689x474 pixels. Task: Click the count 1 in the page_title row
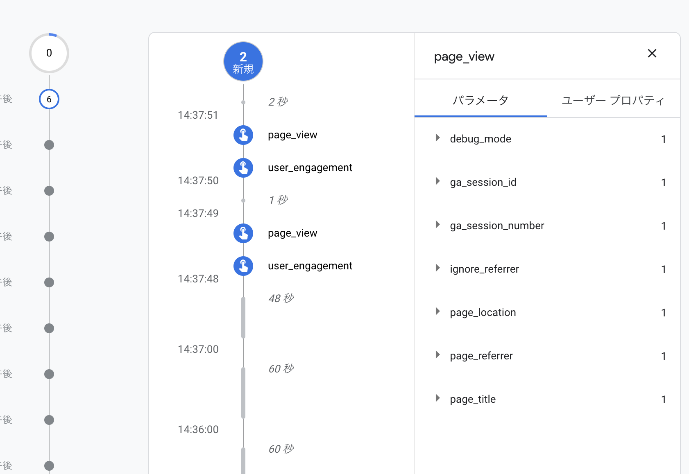pyautogui.click(x=663, y=400)
